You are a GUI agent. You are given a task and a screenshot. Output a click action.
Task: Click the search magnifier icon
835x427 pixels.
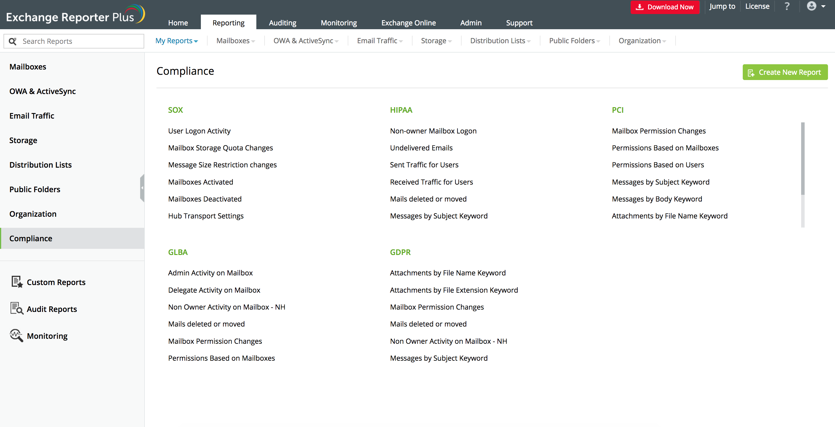[13, 41]
